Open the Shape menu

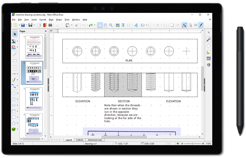coord(59,19)
